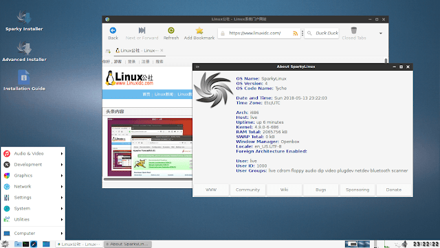Launch web browser compass icon on taskbar
Image resolution: width=440 pixels, height=248 pixels.
coord(34,244)
